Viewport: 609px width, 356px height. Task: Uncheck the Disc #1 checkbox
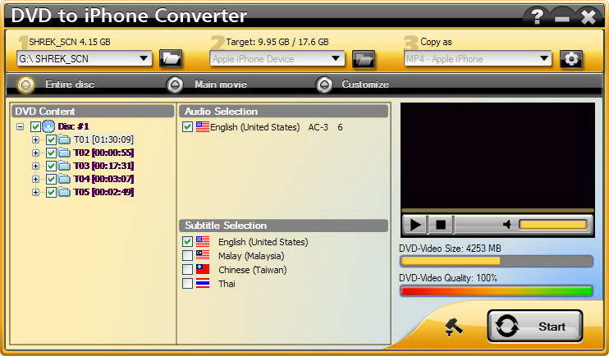[x=35, y=126]
